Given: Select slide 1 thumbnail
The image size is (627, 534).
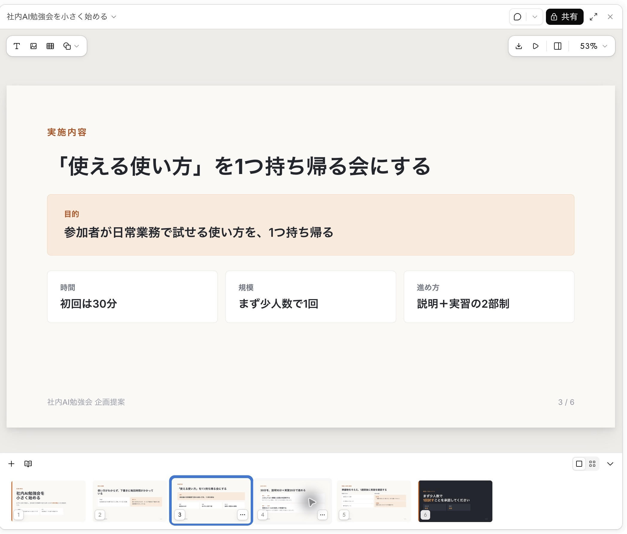Looking at the screenshot, I should click(48, 501).
